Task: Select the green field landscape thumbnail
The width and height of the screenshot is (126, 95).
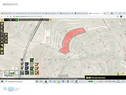Action: 32,73
